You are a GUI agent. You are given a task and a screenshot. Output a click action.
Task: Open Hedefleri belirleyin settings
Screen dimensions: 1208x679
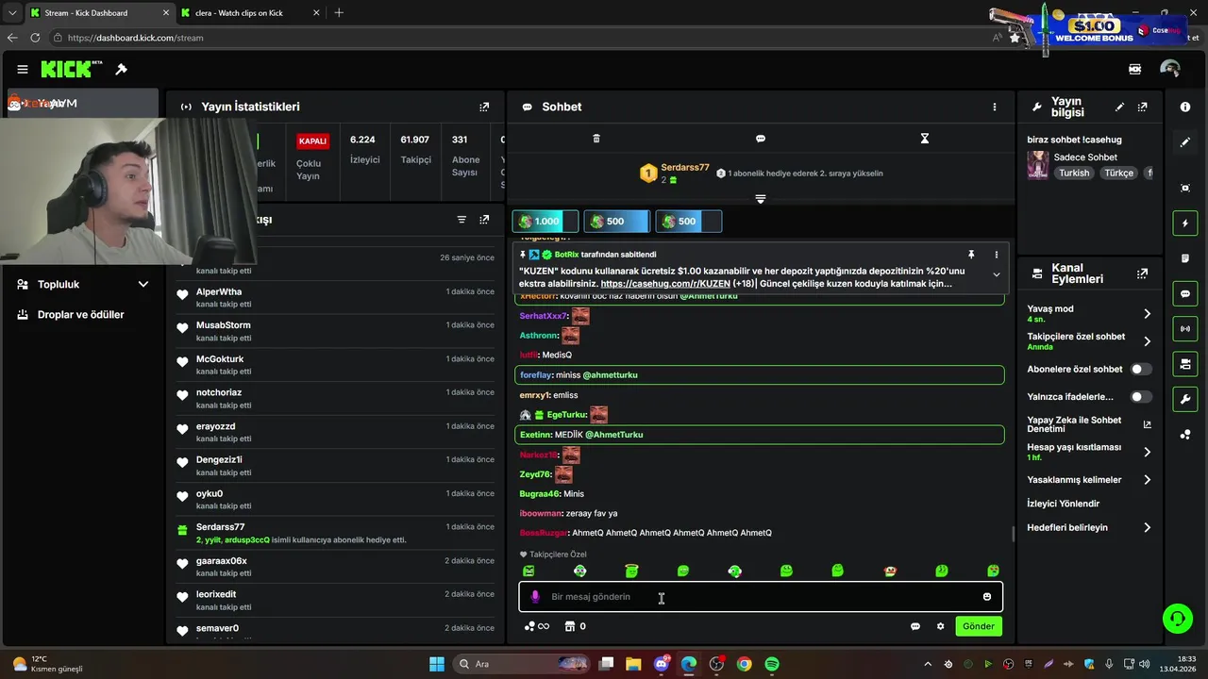(x=1089, y=527)
